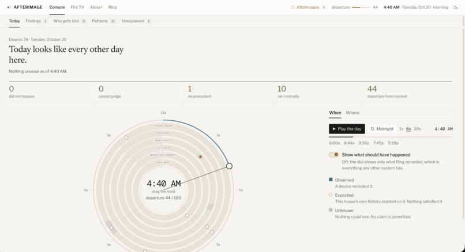Open the Unexplained sub-tab
The width and height of the screenshot is (465, 252).
click(x=136, y=21)
